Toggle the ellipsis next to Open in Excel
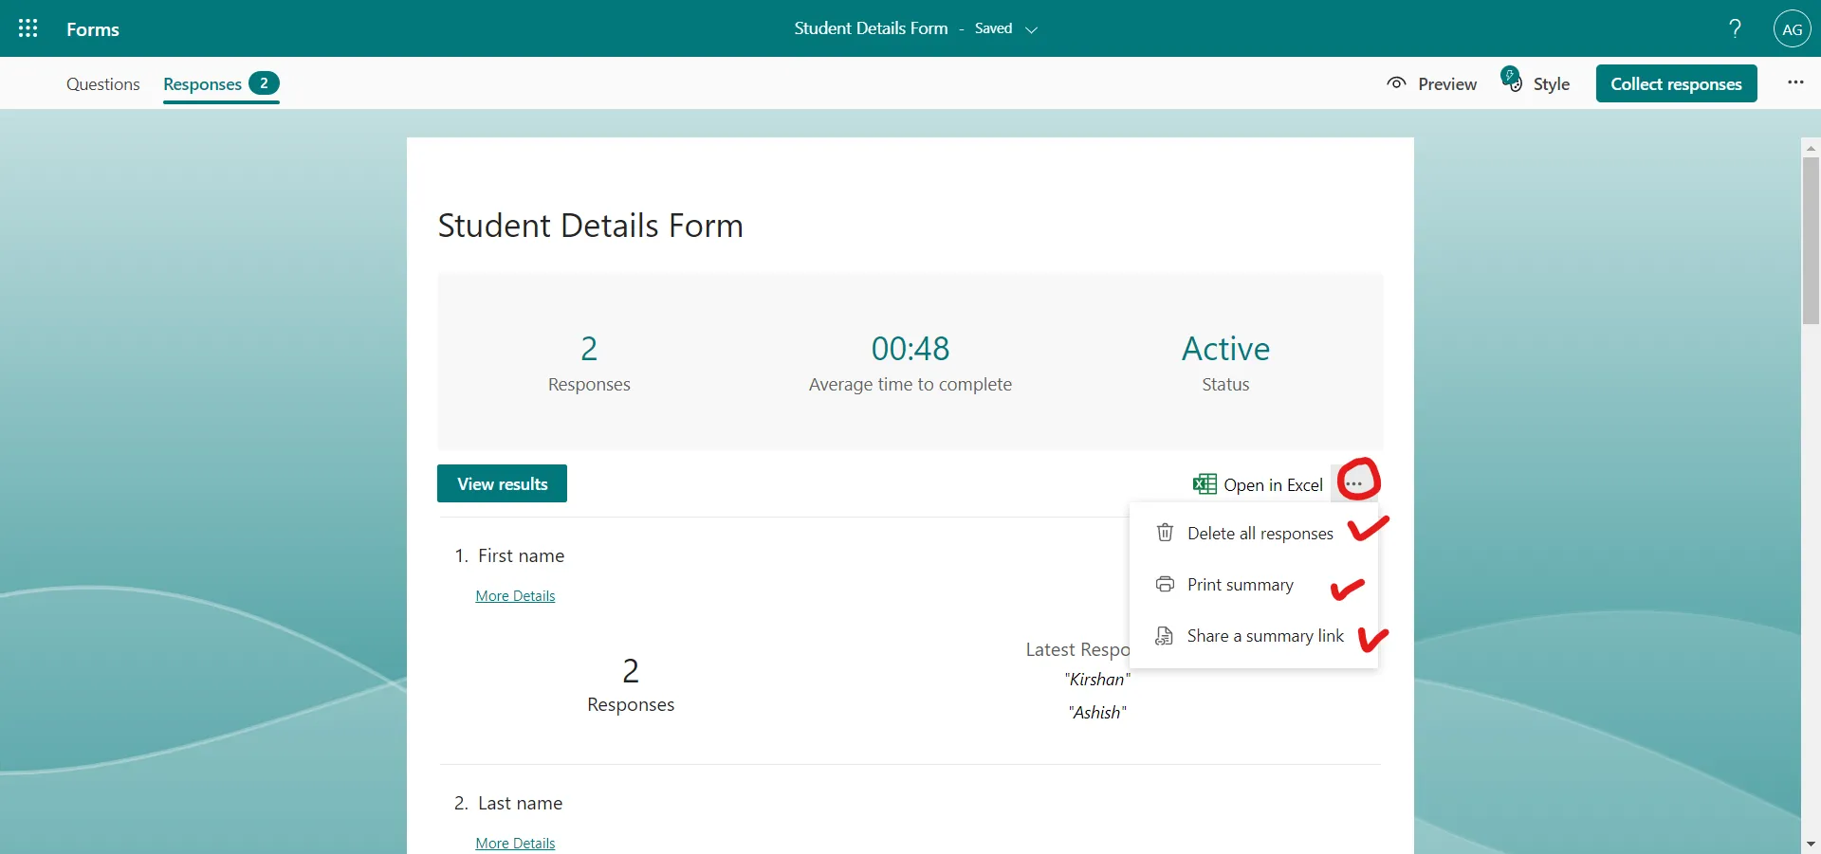Screen dimensions: 1821x854 pyautogui.click(x=1353, y=484)
